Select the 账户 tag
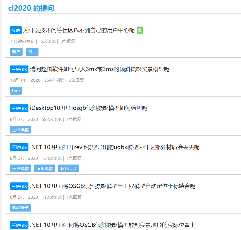The height and width of the screenshot is (230, 241). pyautogui.click(x=16, y=52)
